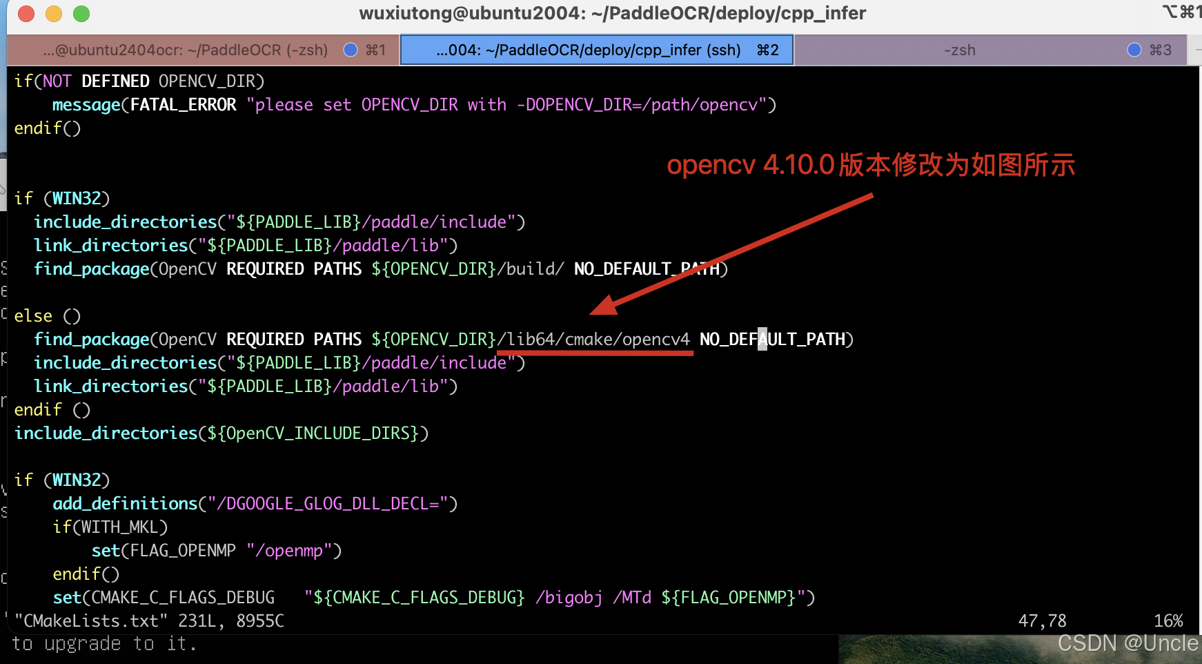Click the 'if(WITH_MKL)' line
Image resolution: width=1202 pixels, height=664 pixels.
point(110,527)
